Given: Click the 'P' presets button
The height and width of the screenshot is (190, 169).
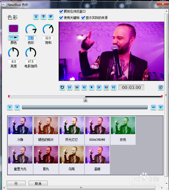Looking at the screenshot, I should click(51, 17).
